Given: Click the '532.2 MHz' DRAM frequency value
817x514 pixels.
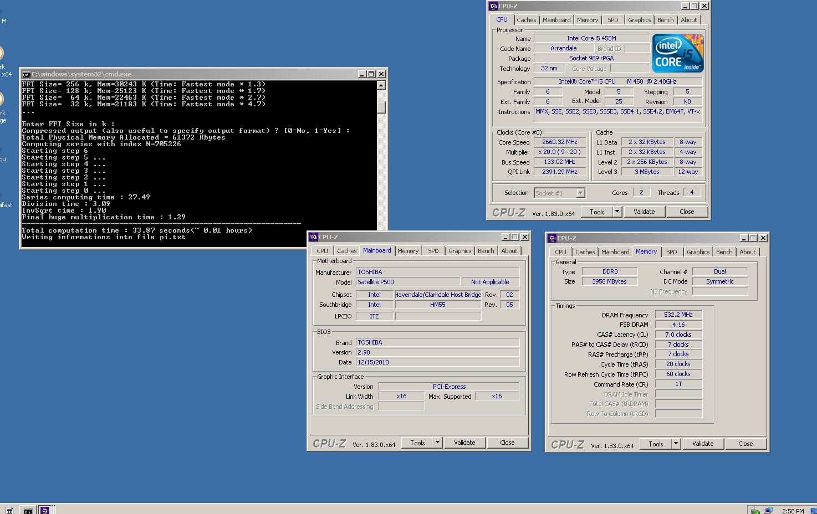Looking at the screenshot, I should pyautogui.click(x=678, y=314).
